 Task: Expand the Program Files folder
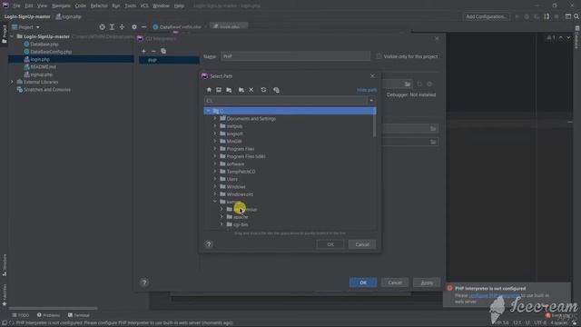click(x=215, y=149)
